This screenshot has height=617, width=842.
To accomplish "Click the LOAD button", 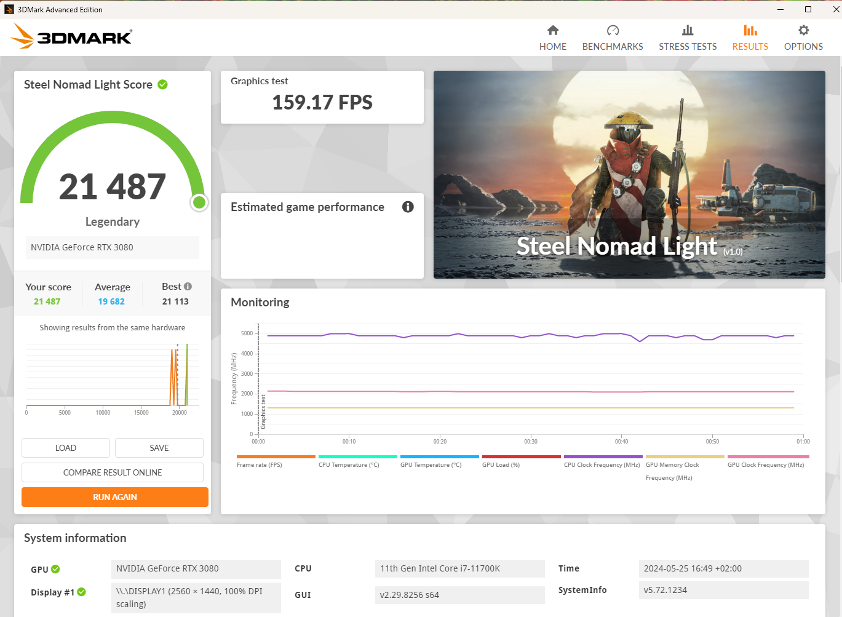I will point(66,448).
